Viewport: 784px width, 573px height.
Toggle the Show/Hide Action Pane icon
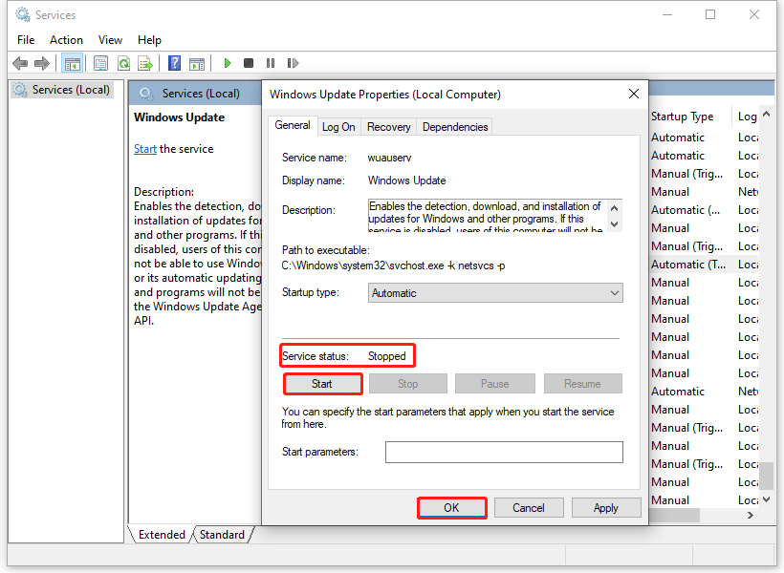[x=197, y=63]
